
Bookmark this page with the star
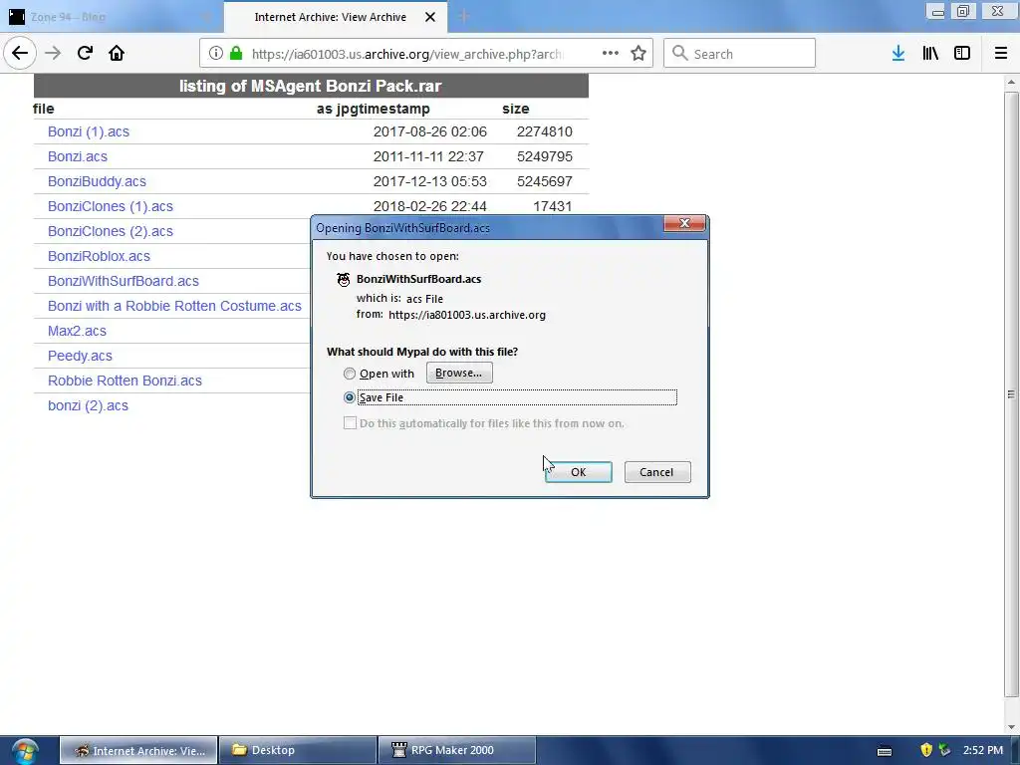tap(638, 54)
